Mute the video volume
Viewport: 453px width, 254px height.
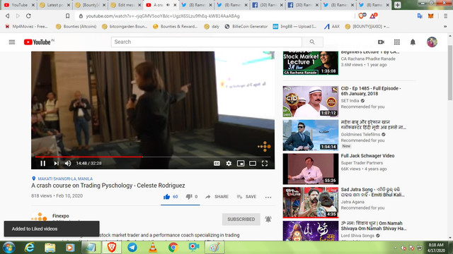(x=68, y=163)
